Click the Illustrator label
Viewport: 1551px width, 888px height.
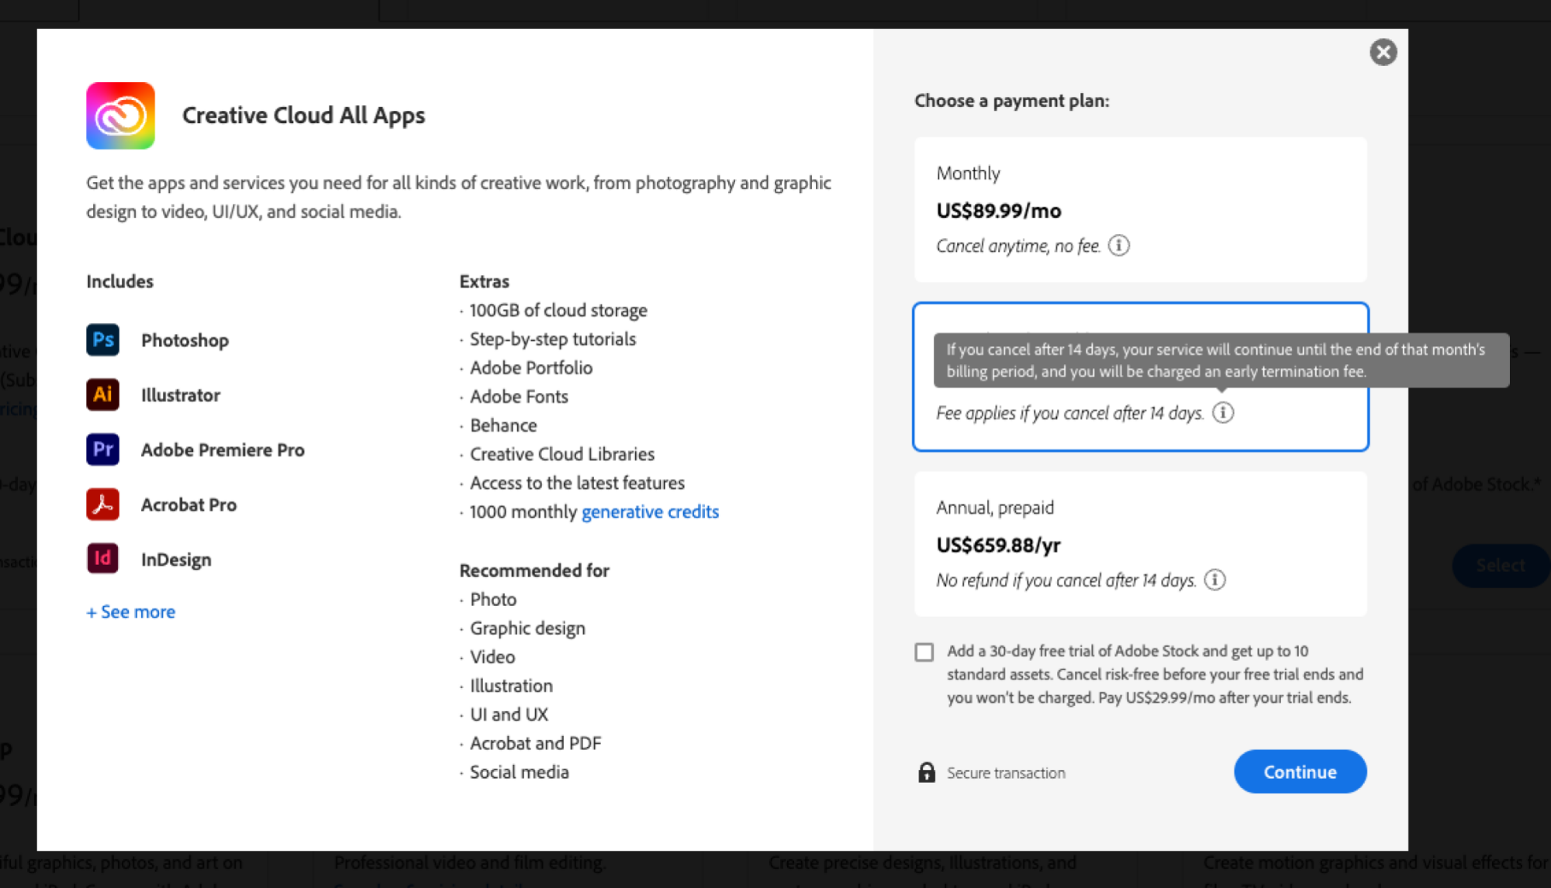[180, 395]
